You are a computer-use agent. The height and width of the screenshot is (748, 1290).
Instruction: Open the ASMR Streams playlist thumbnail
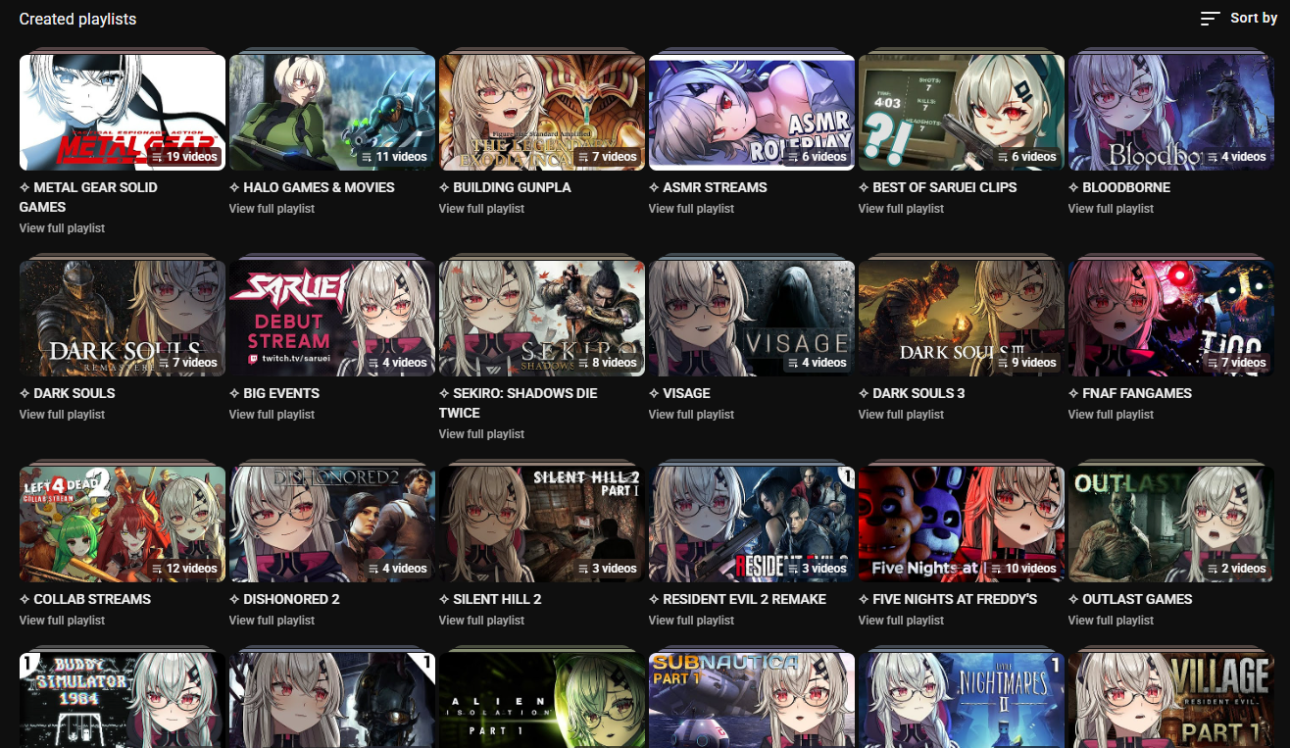point(752,113)
